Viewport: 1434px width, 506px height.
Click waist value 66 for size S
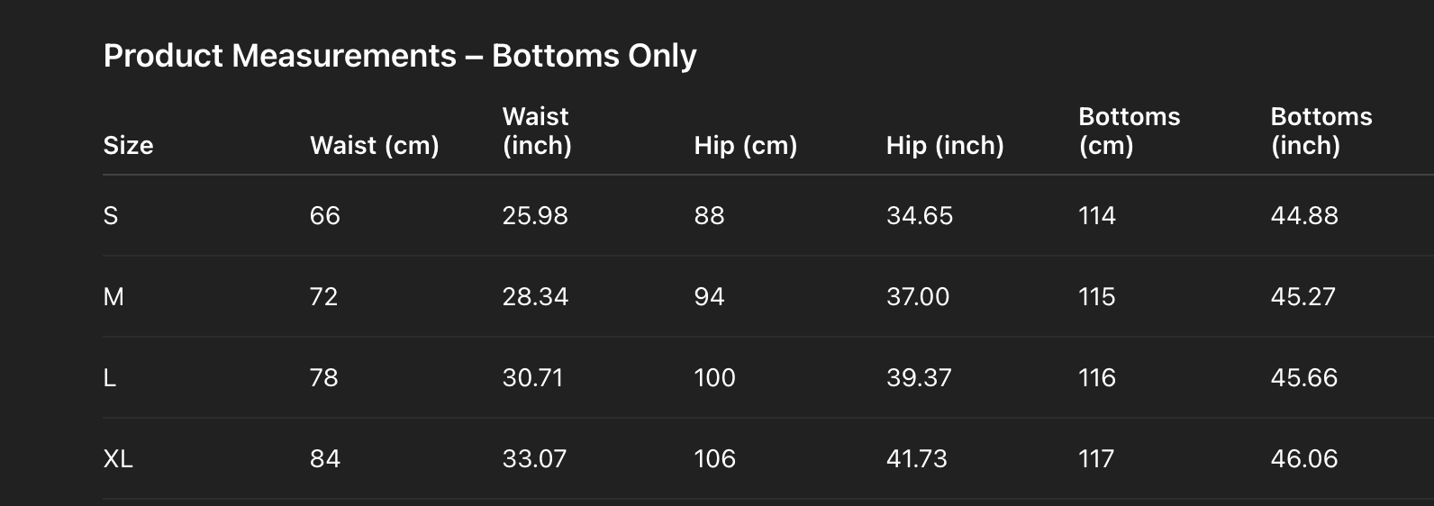pos(324,216)
